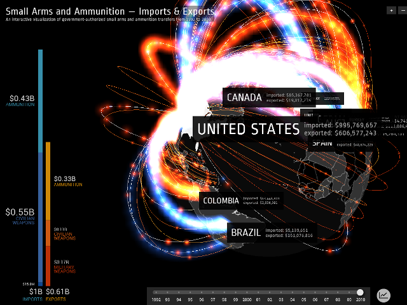This screenshot has width=407, height=305.
Task: Click the year slider handle at 2010
Action: pyautogui.click(x=360, y=292)
